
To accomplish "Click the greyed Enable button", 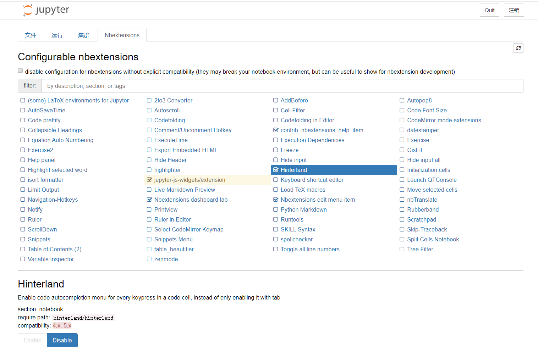I will click(32, 340).
